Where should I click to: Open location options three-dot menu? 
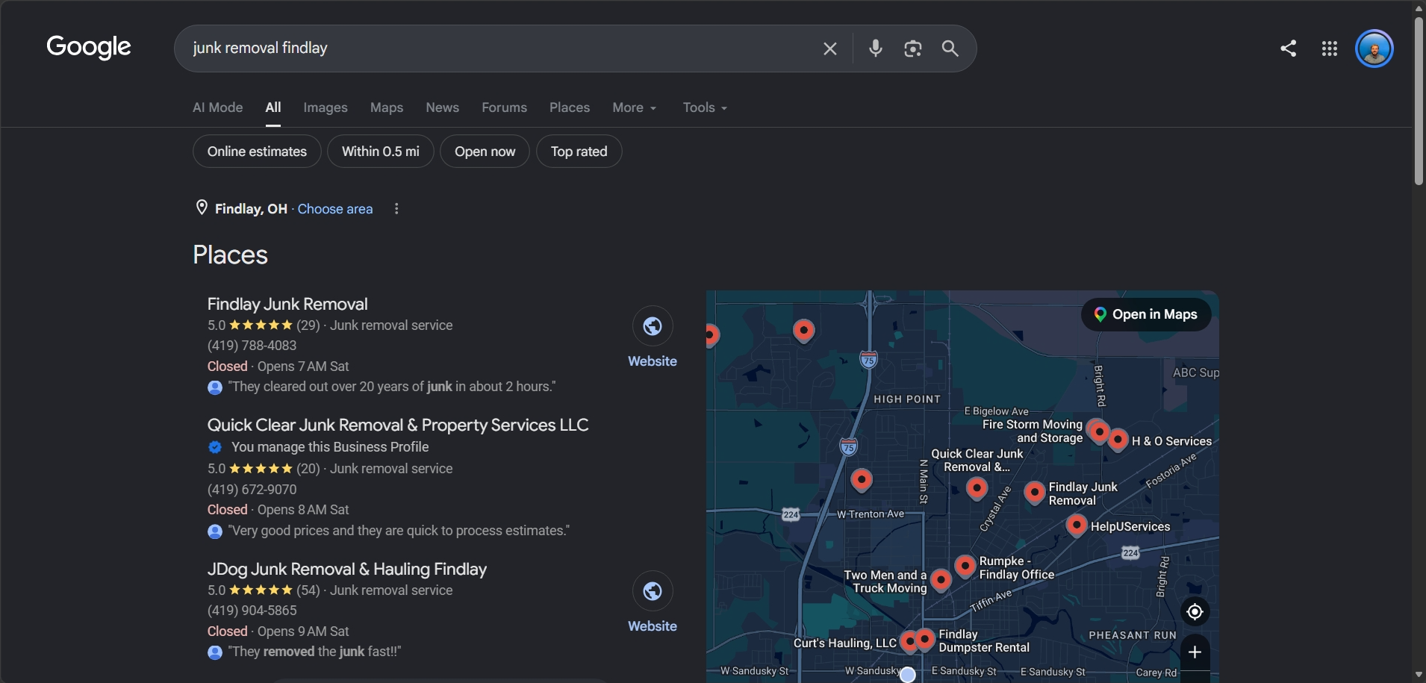pos(396,209)
